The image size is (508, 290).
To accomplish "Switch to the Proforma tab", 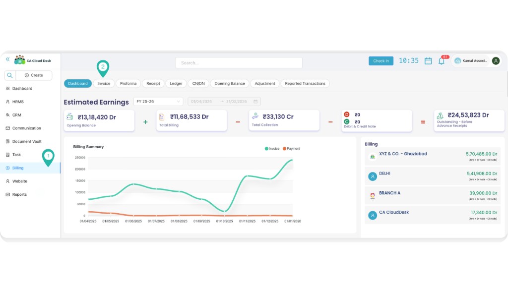I will click(x=128, y=83).
